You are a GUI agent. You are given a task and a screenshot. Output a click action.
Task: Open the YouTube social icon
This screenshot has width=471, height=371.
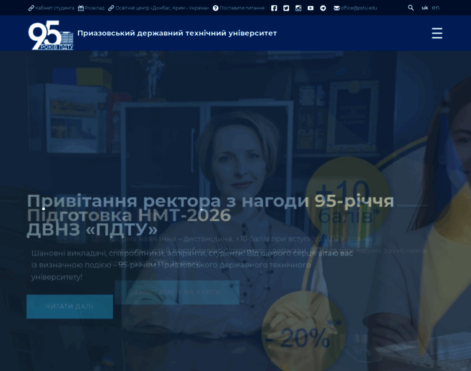click(310, 8)
